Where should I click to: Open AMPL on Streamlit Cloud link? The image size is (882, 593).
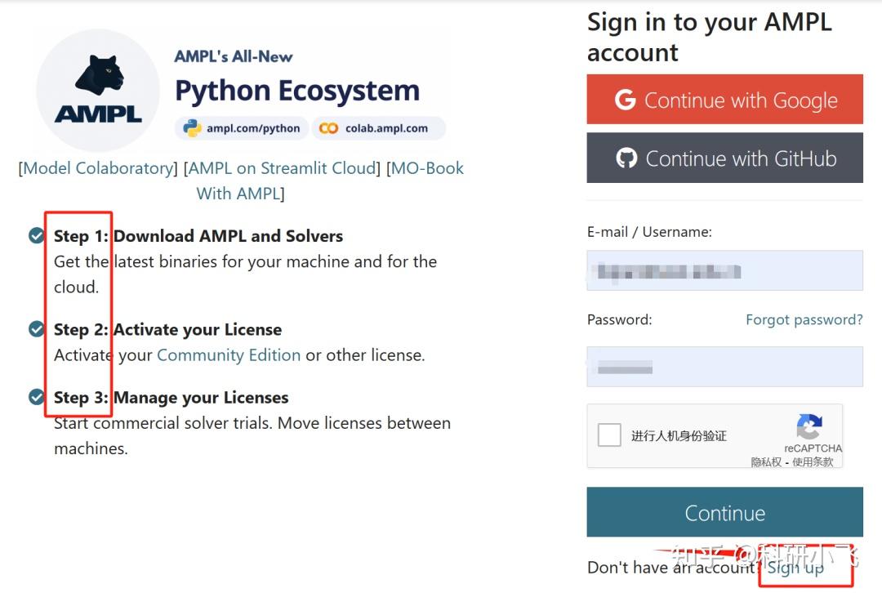tap(283, 168)
